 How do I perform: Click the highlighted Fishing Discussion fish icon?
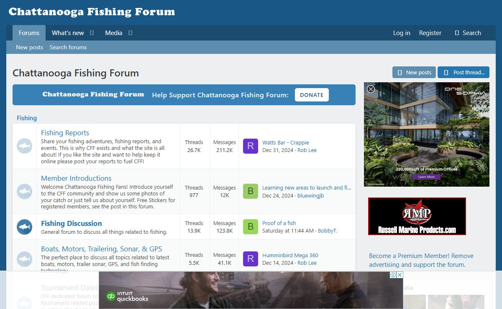[x=25, y=227]
